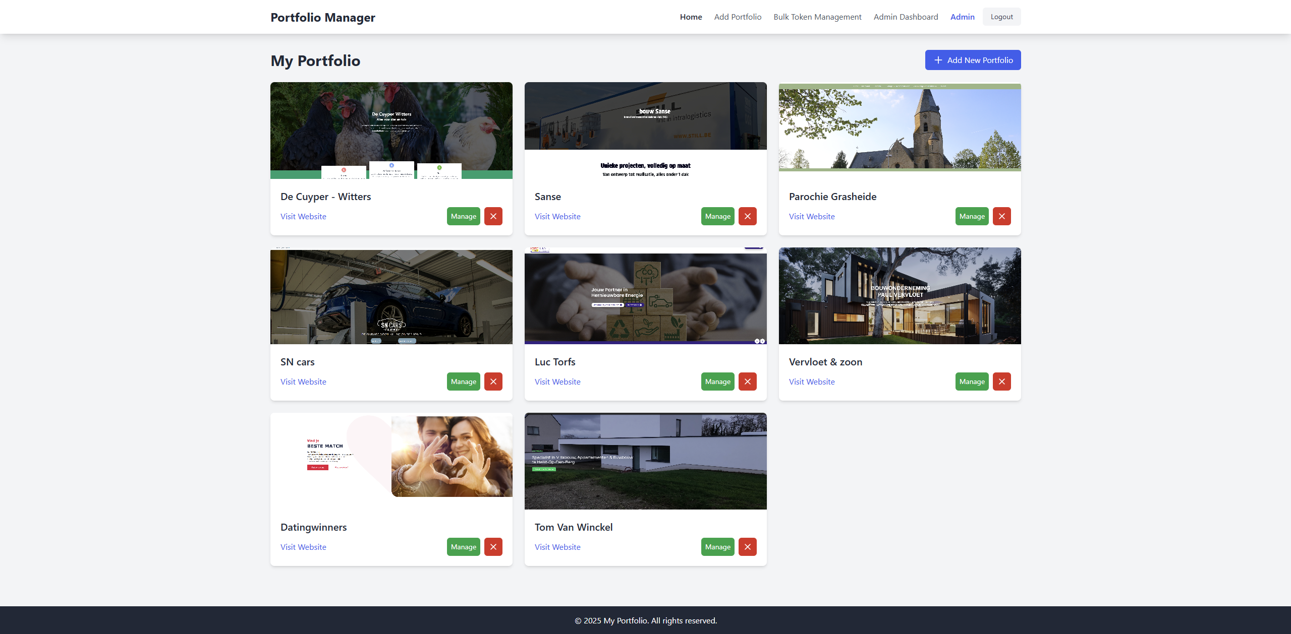Manage the Parochie Grasheide portfolio
Screen dimensions: 1291x634
[972, 216]
